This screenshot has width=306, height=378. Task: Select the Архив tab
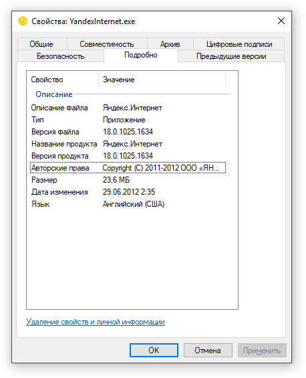tap(170, 44)
